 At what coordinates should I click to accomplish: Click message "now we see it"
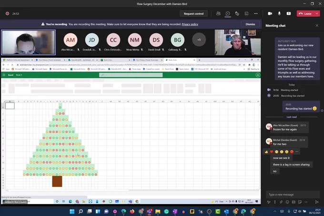[282, 158]
